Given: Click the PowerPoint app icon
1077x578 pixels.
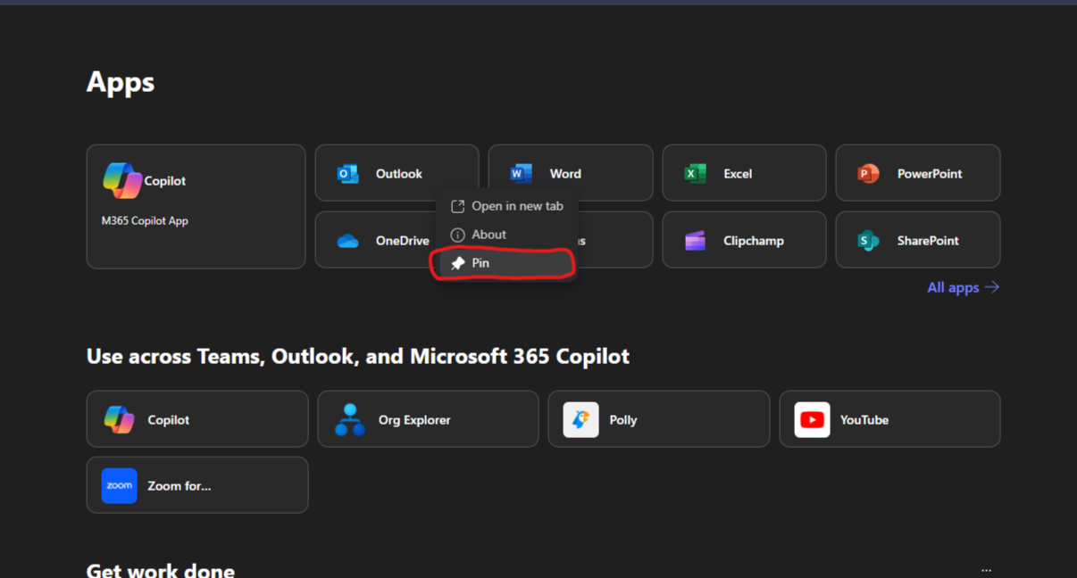Looking at the screenshot, I should click(x=868, y=174).
